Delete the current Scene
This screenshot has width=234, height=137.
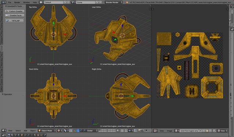(x=100, y=2)
